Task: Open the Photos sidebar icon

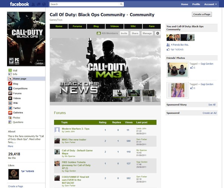Action: click(10, 117)
